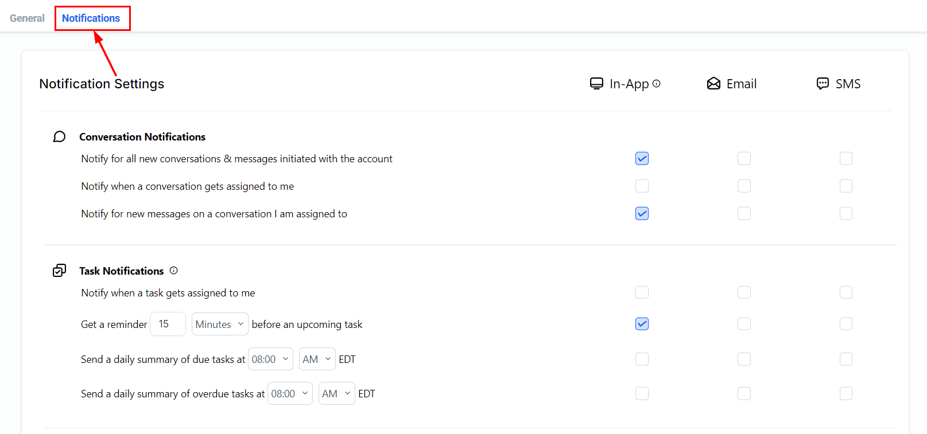Open due tasks summary 08:00 time dropdown
Viewport: 927px width, 434px height.
point(270,359)
